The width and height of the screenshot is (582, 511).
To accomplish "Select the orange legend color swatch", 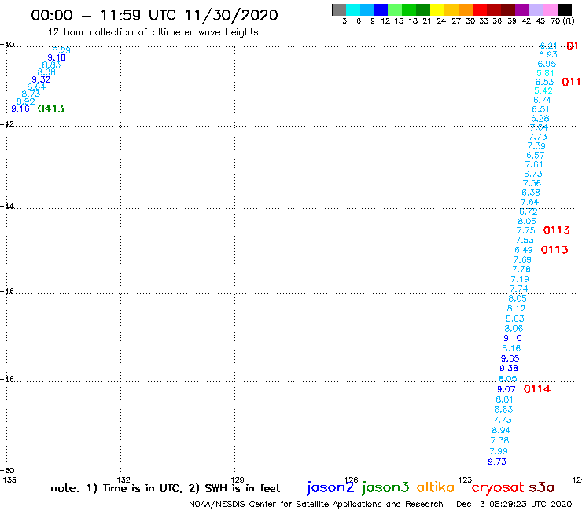I will point(466,9).
